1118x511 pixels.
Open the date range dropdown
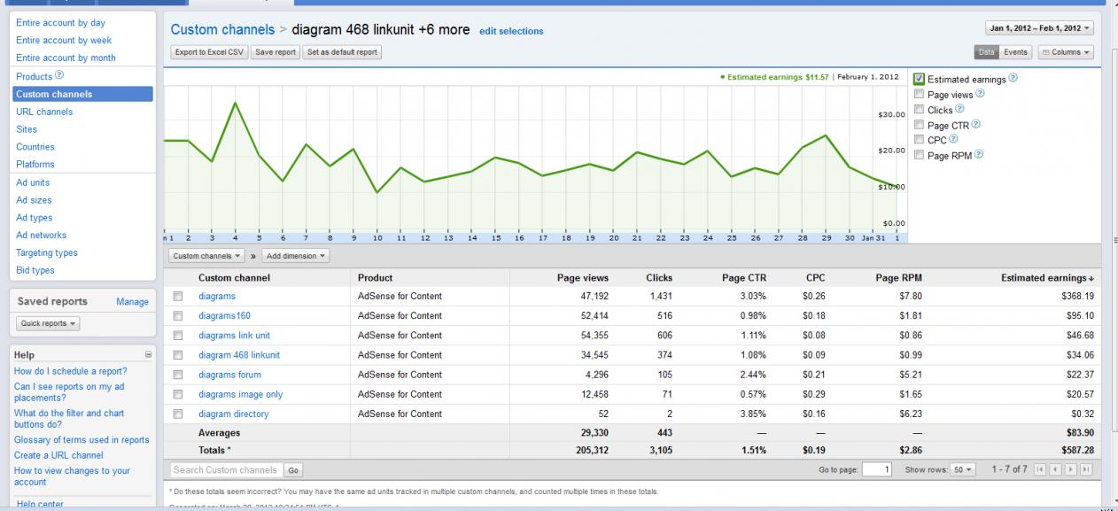click(x=1040, y=28)
